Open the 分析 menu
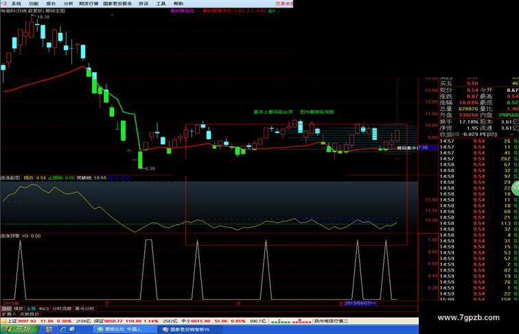 coord(68,3)
